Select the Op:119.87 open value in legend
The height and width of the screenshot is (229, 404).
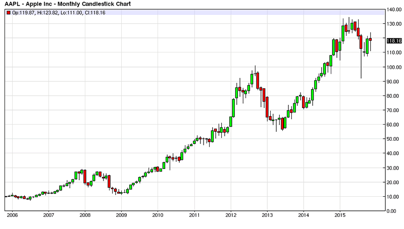click(23, 13)
